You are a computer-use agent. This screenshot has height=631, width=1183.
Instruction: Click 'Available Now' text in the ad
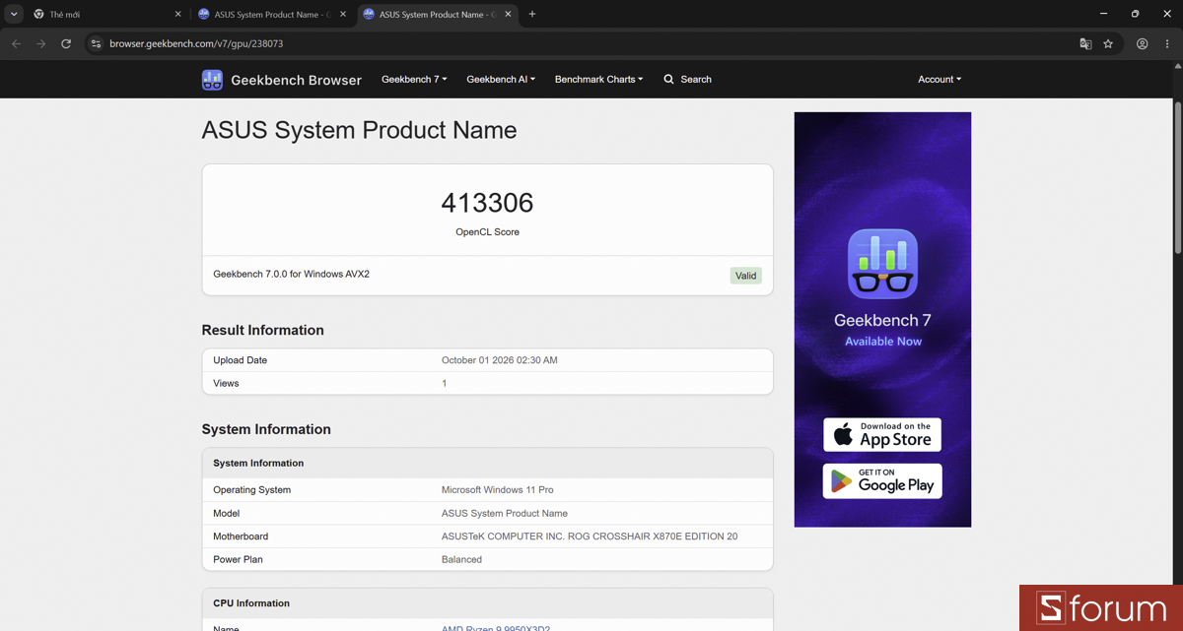[x=883, y=342]
